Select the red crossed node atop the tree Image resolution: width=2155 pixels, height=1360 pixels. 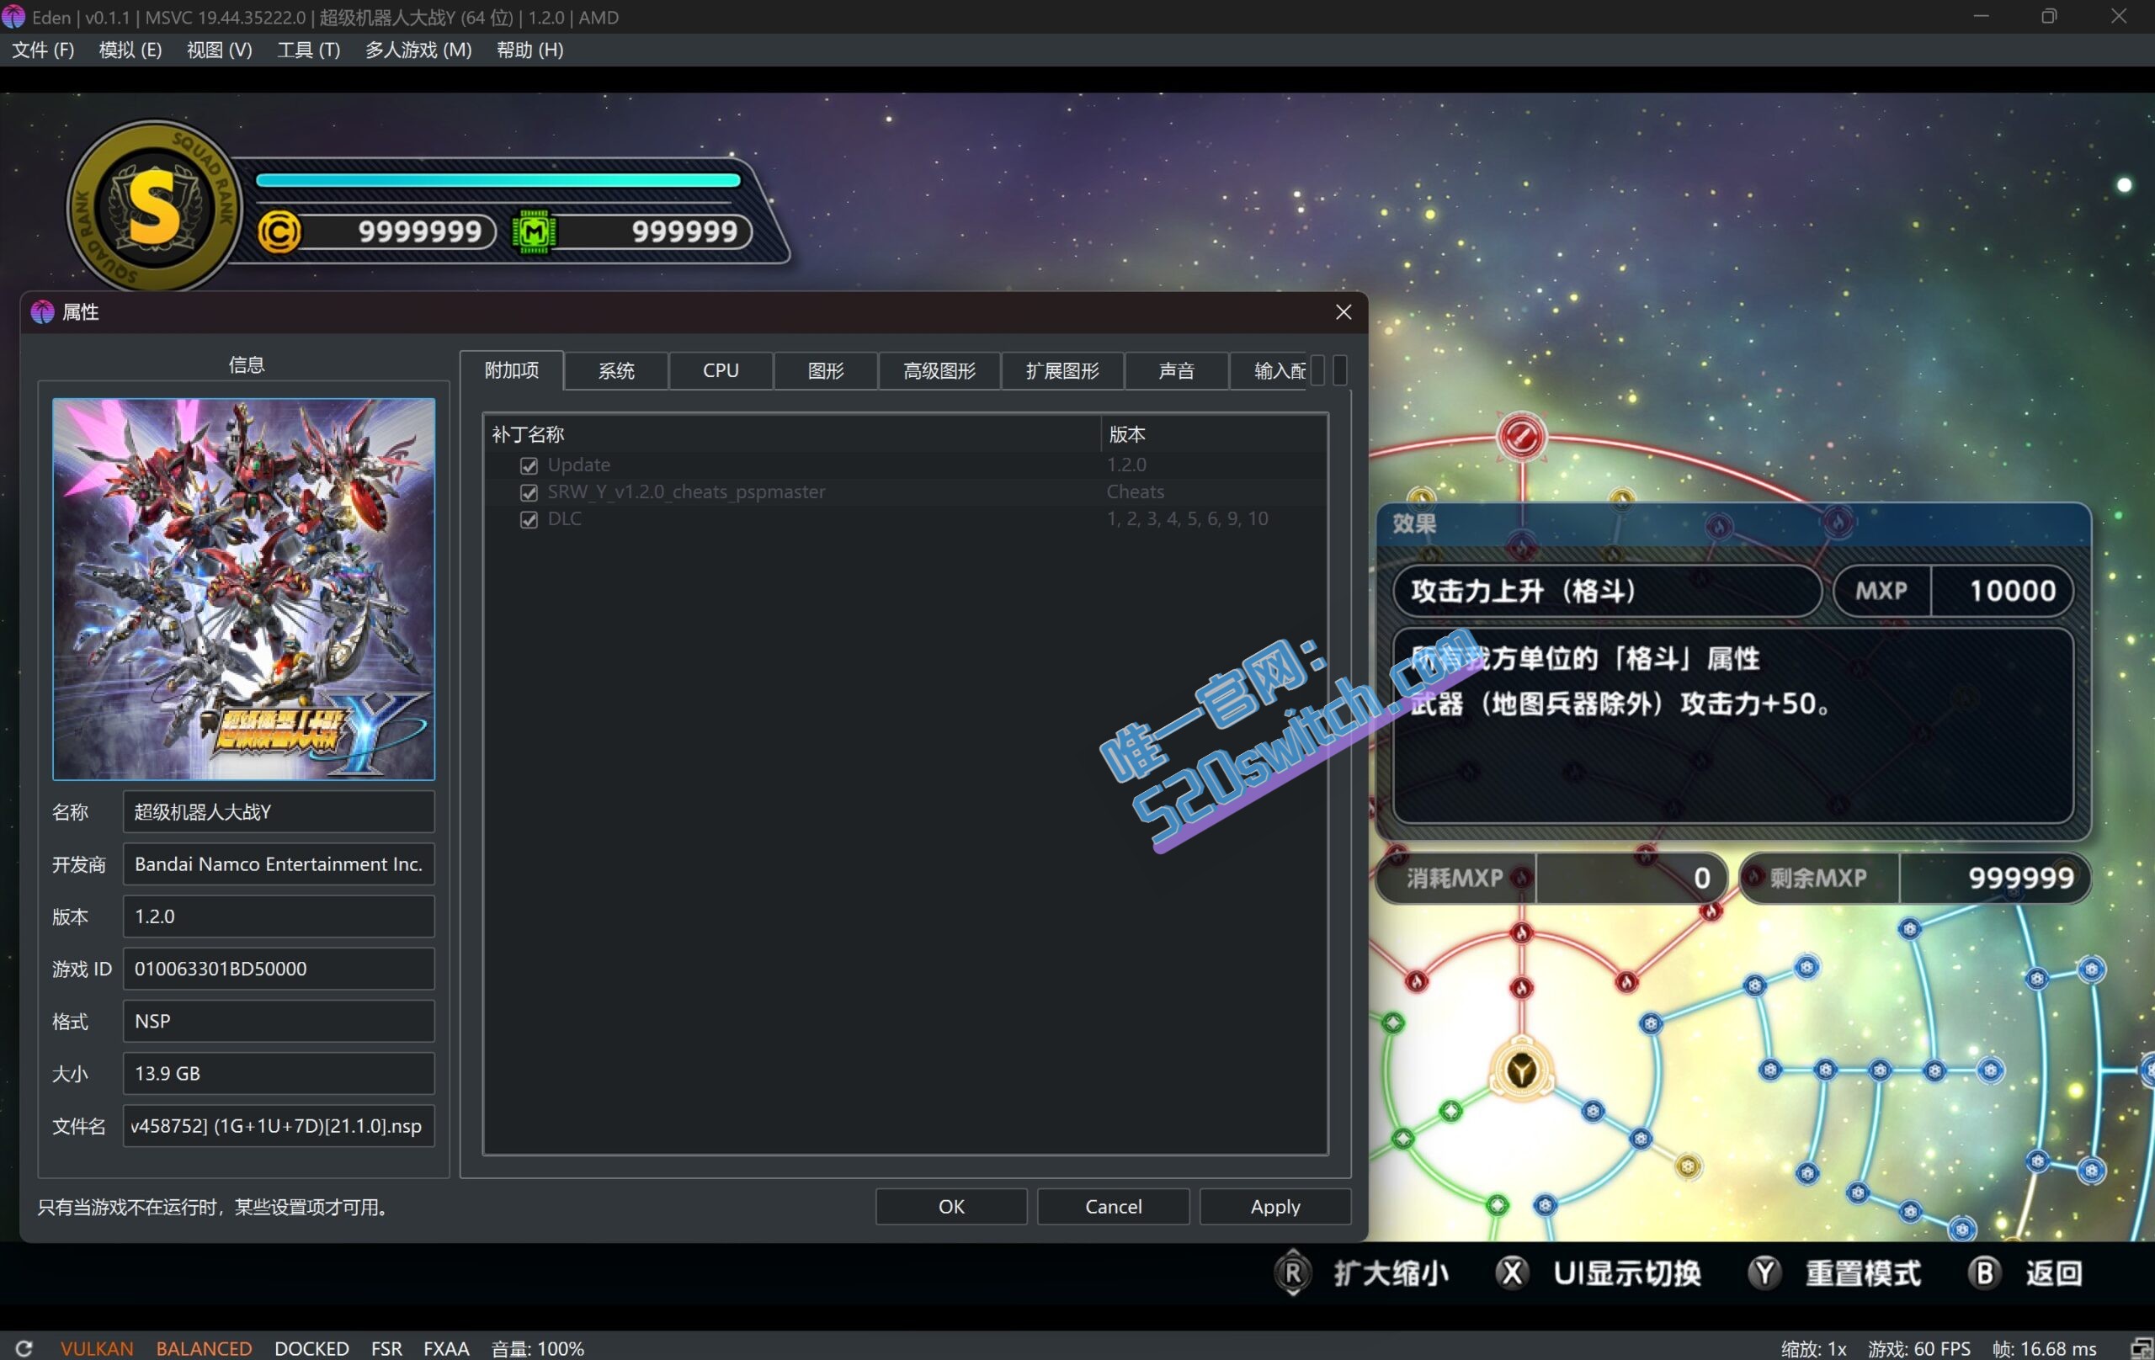pos(1520,437)
